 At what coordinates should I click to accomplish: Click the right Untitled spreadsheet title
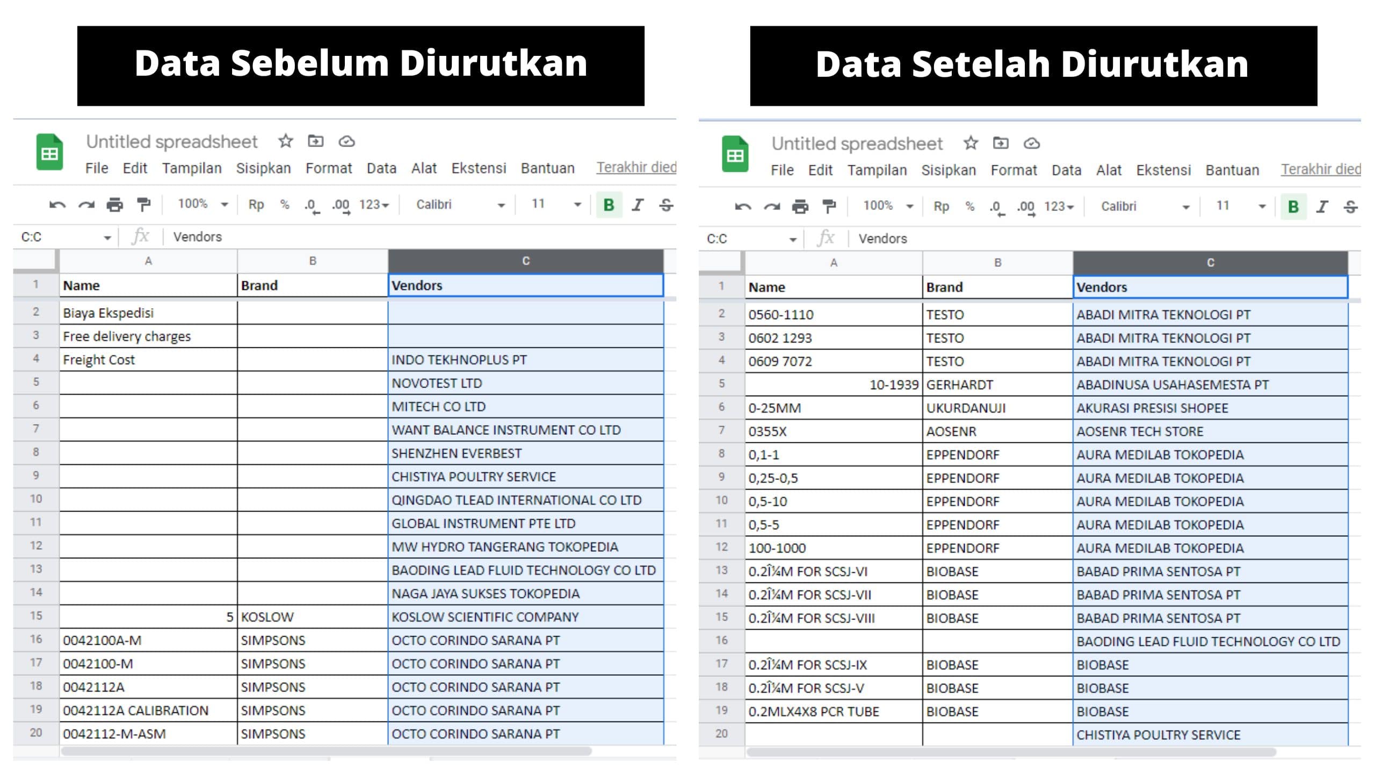[857, 144]
